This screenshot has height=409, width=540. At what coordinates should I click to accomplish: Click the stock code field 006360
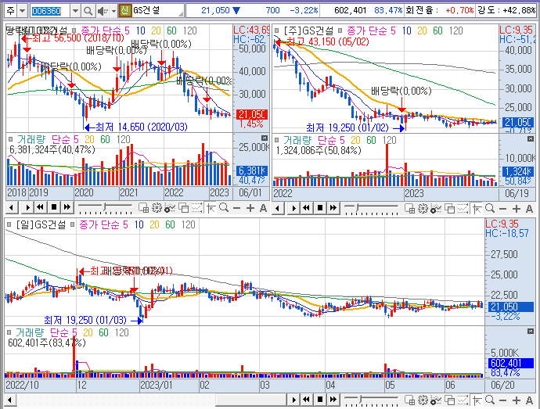(50, 11)
